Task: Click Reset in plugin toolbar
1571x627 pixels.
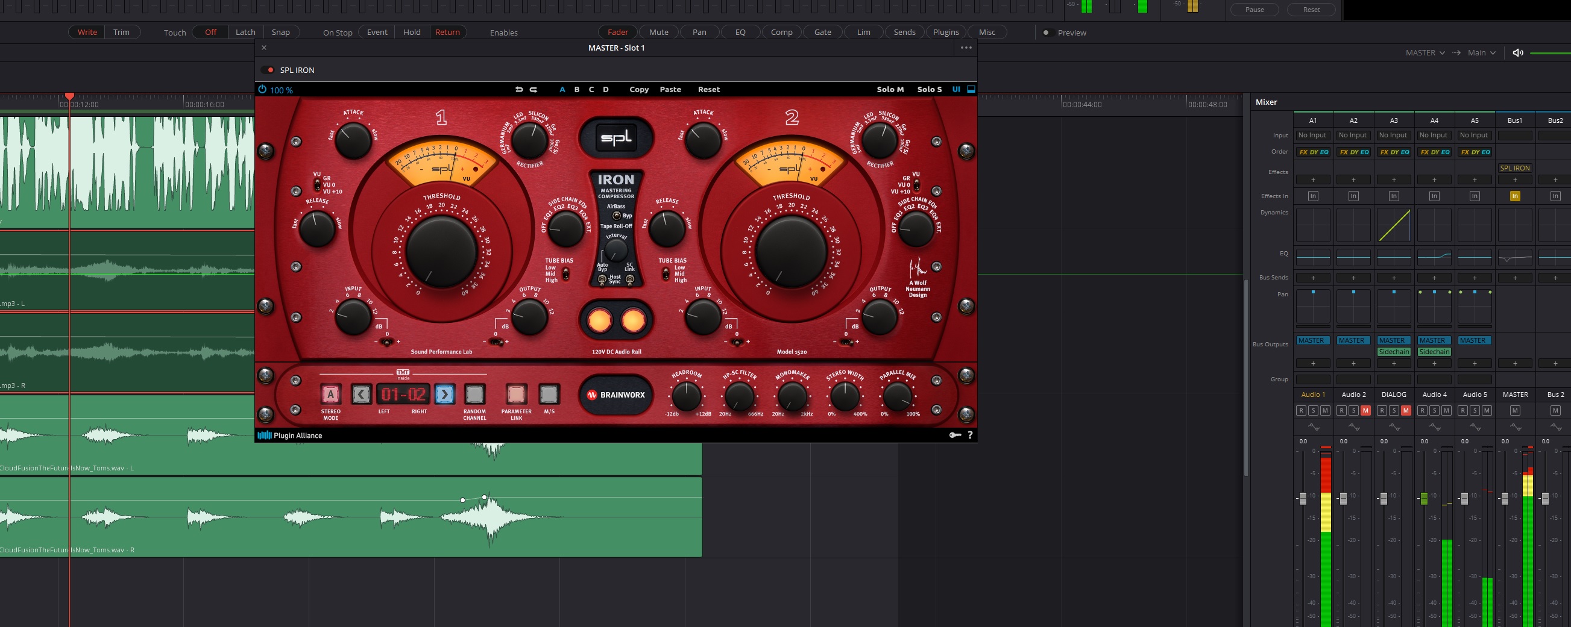Action: (709, 90)
